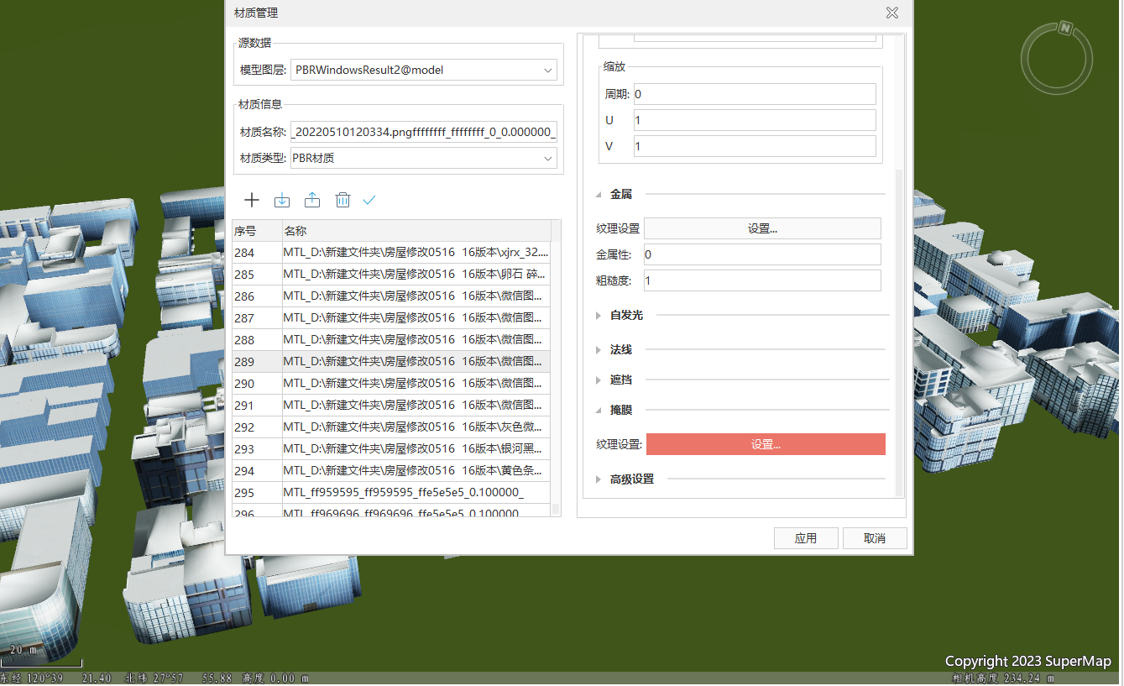1124x686 pixels.
Task: Select material row 293 银河黑
Action: pos(391,449)
